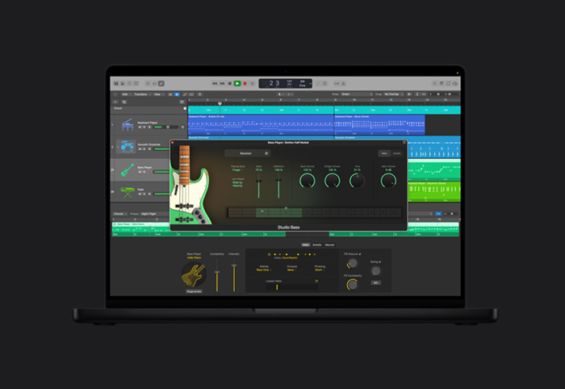Open the Inspector icon in control bar
The height and width of the screenshot is (389, 565).
[x=123, y=84]
